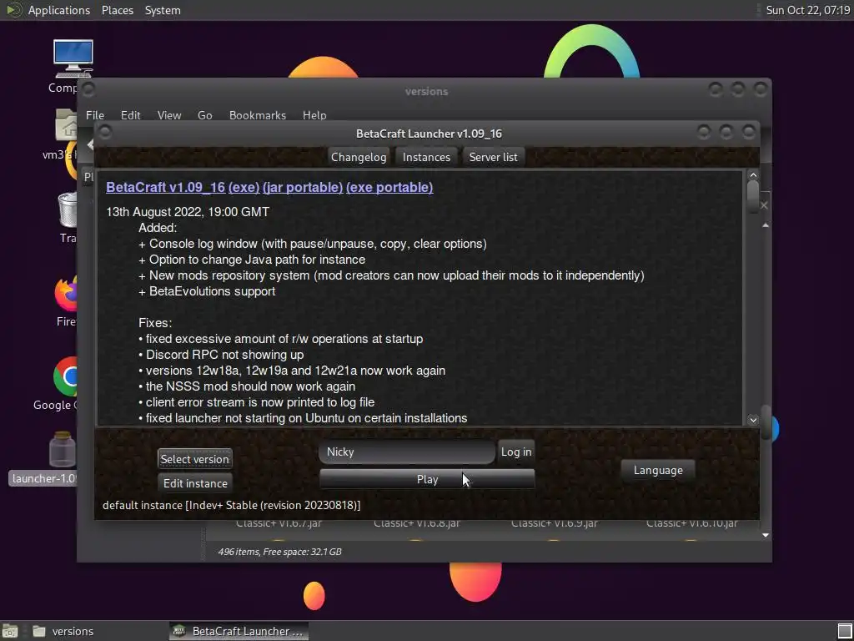
Task: Open Edit menu in versions window
Action: [x=130, y=115]
